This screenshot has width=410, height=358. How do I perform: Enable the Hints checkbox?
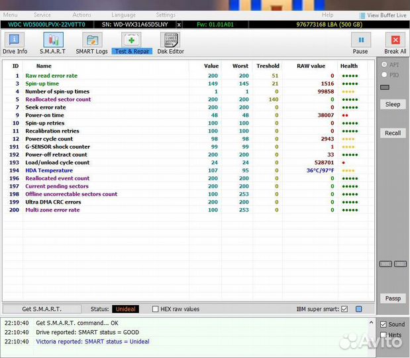tap(383, 335)
